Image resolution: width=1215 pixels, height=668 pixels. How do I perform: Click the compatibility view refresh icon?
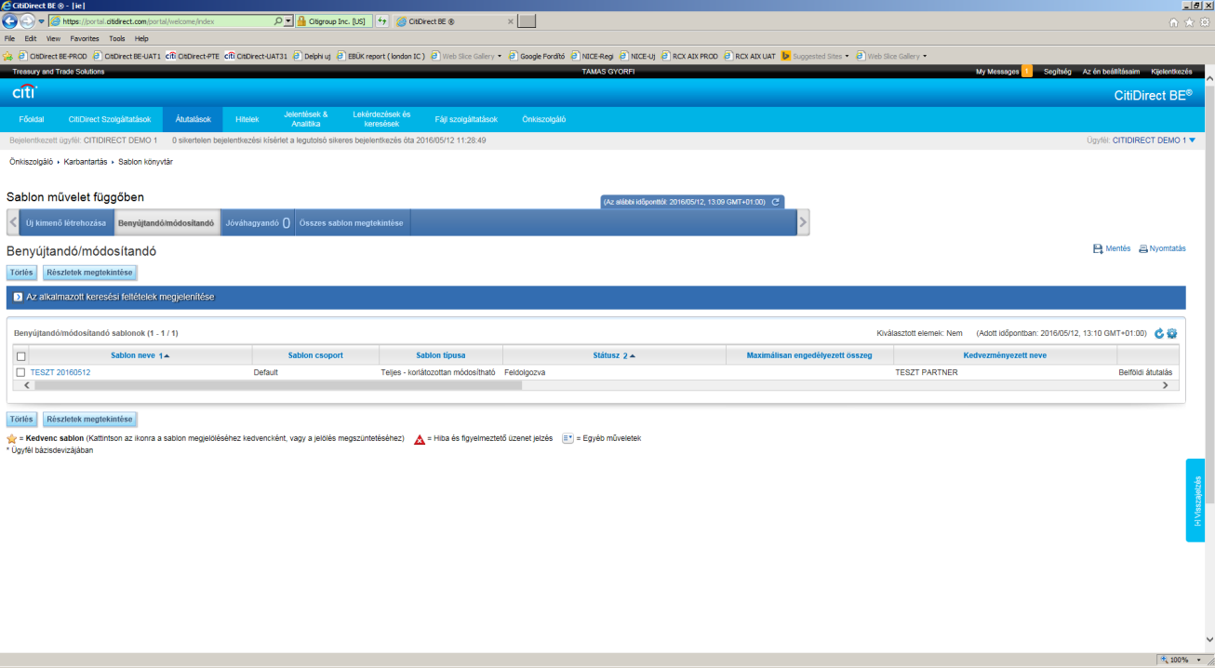pyautogui.click(x=381, y=20)
